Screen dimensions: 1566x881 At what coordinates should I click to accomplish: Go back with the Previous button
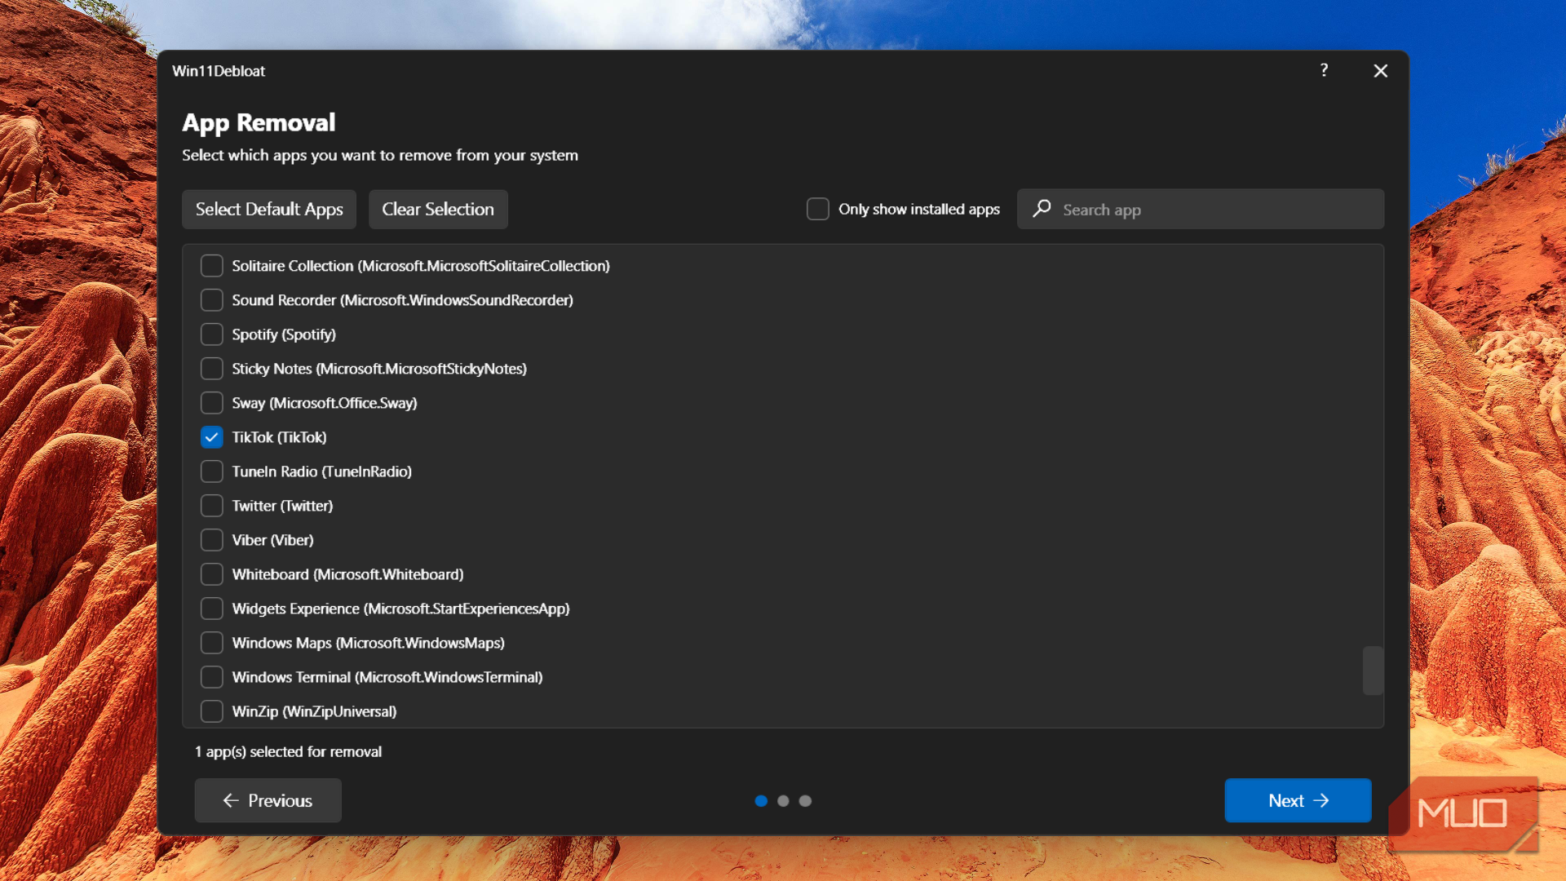(268, 800)
